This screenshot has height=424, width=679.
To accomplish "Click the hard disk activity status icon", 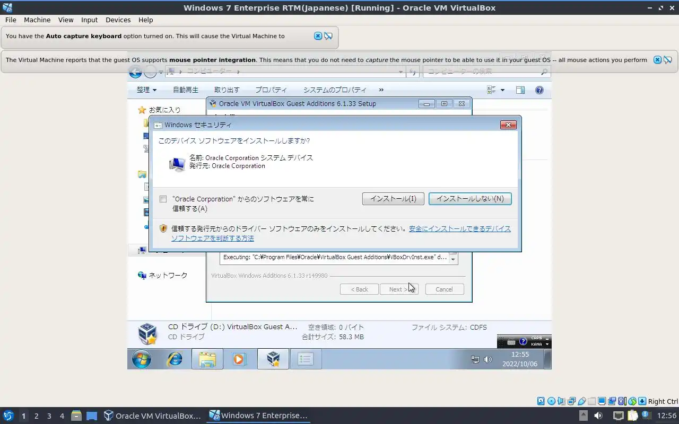I will point(541,401).
